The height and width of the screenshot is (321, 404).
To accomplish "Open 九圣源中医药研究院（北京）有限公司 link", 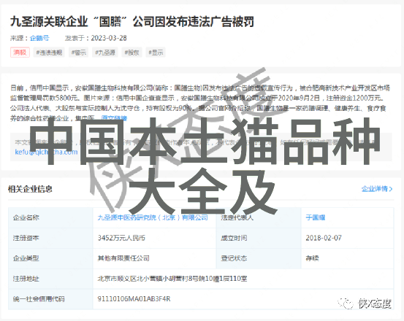I will point(153,217).
